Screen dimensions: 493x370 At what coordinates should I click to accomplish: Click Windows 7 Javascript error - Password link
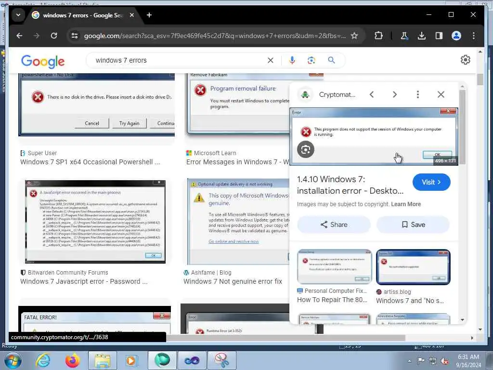(84, 281)
